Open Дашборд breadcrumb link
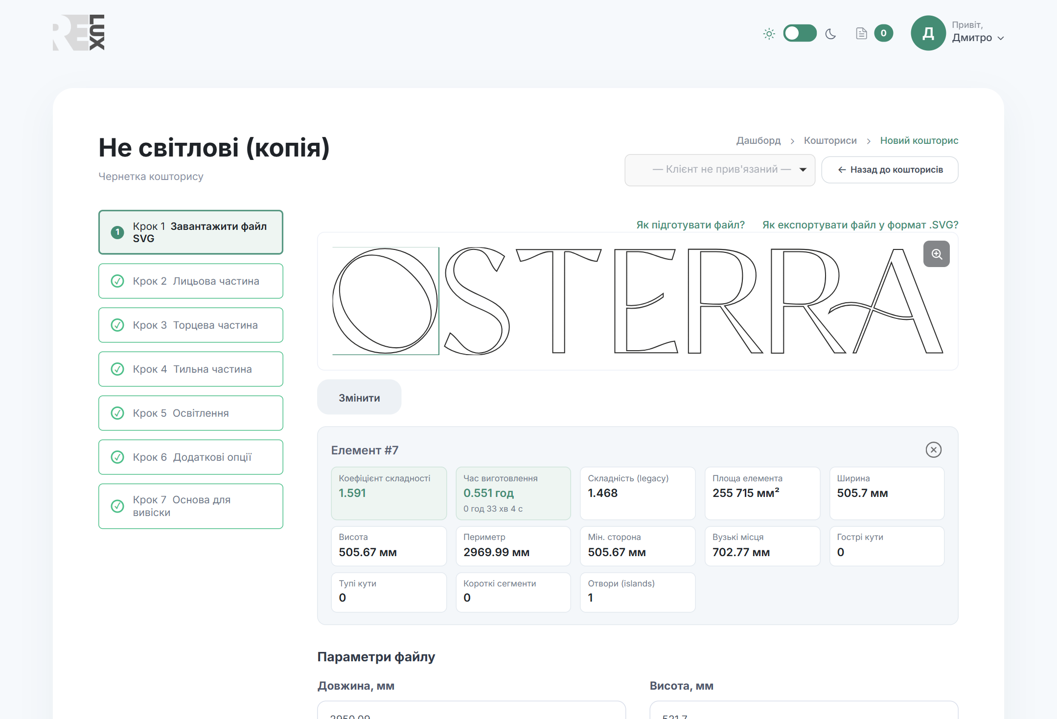Viewport: 1057px width, 719px height. pyautogui.click(x=758, y=140)
